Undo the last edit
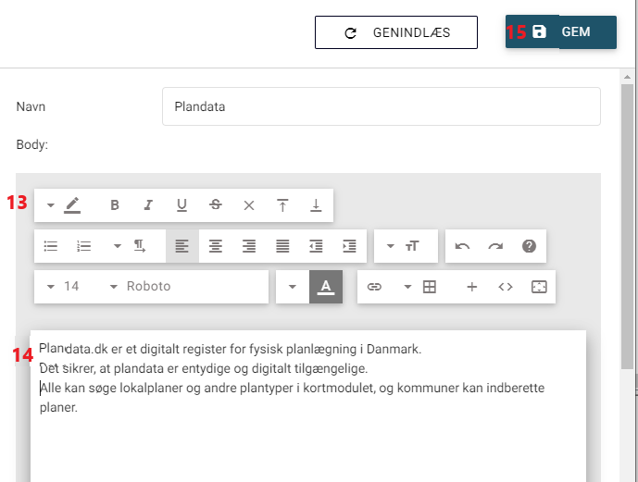 [463, 246]
